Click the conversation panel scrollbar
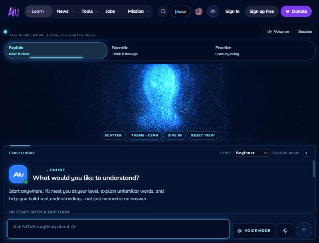Image resolution: width=319 pixels, height=243 pixels. click(313, 169)
